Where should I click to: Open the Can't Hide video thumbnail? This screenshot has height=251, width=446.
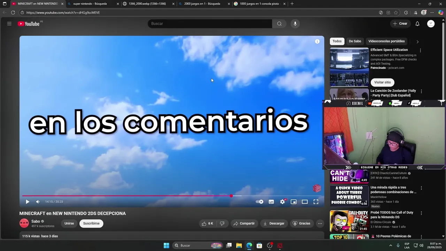tap(349, 176)
